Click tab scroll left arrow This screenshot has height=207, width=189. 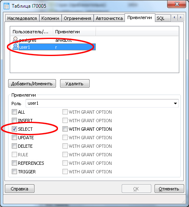174,17
